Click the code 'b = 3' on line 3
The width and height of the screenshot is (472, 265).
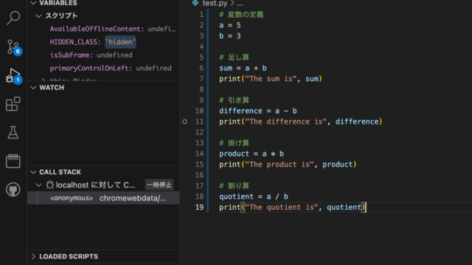point(230,36)
